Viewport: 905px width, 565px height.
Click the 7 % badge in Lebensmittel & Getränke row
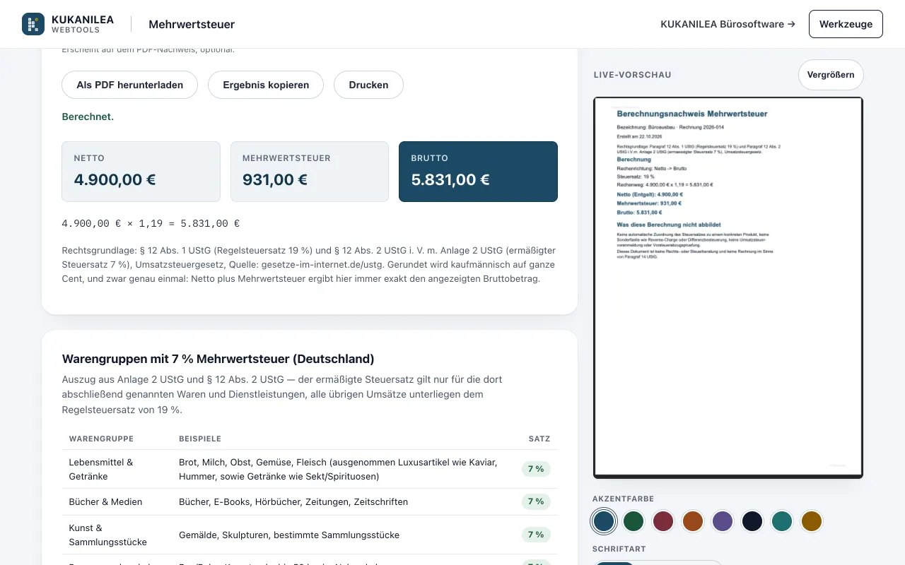[x=536, y=469]
